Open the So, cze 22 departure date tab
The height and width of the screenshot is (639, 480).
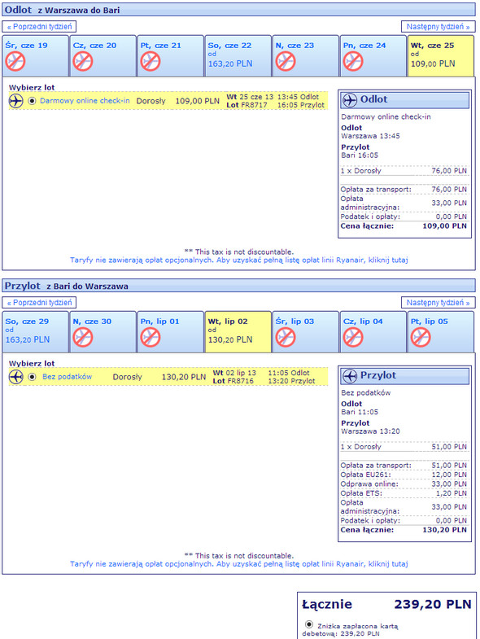(x=238, y=56)
